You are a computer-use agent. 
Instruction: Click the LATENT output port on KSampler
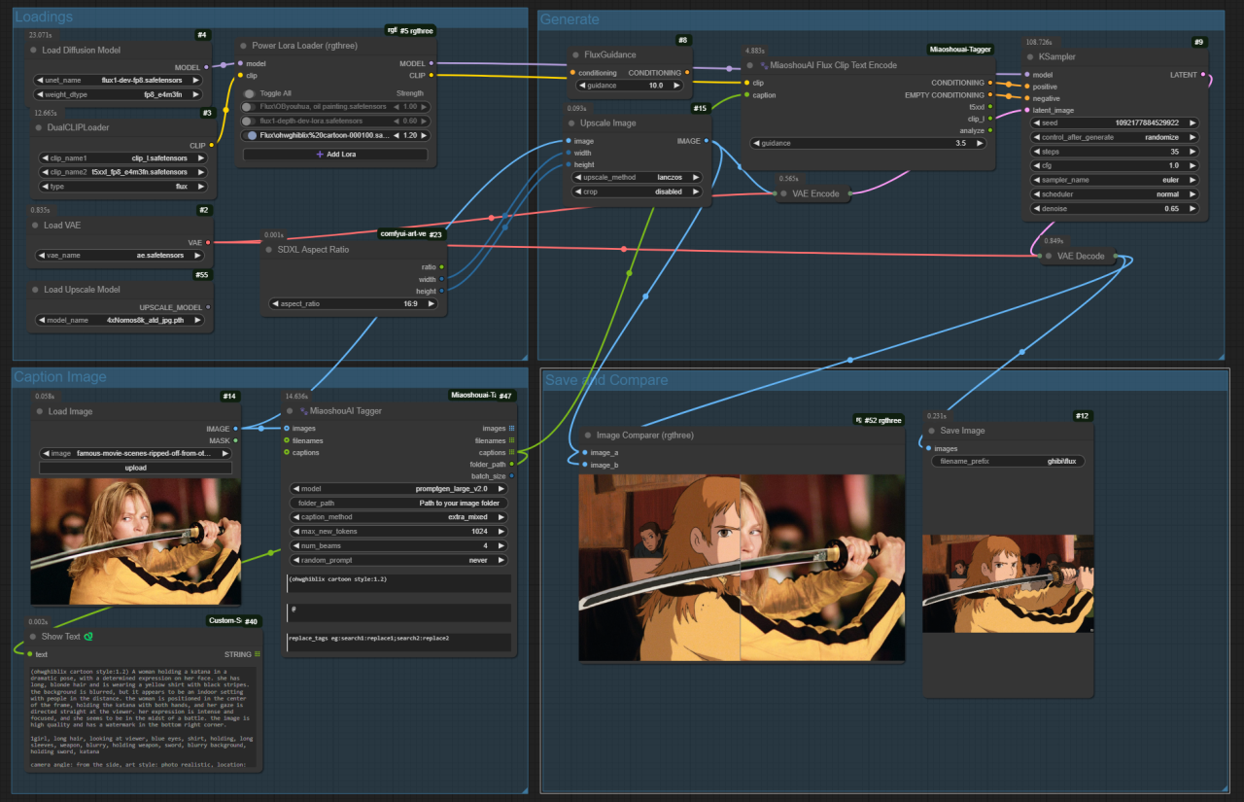click(x=1204, y=74)
